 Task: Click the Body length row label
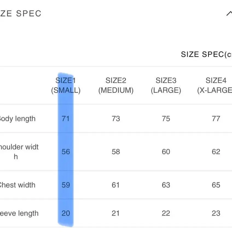point(18,119)
